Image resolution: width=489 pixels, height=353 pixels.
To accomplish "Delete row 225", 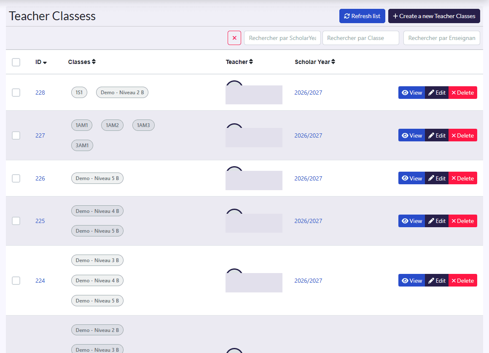I will coord(463,221).
